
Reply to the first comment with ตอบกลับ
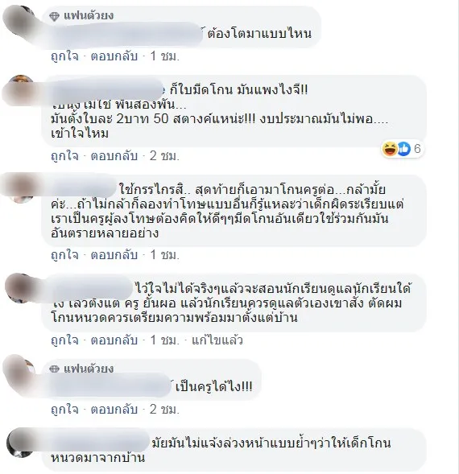[114, 56]
